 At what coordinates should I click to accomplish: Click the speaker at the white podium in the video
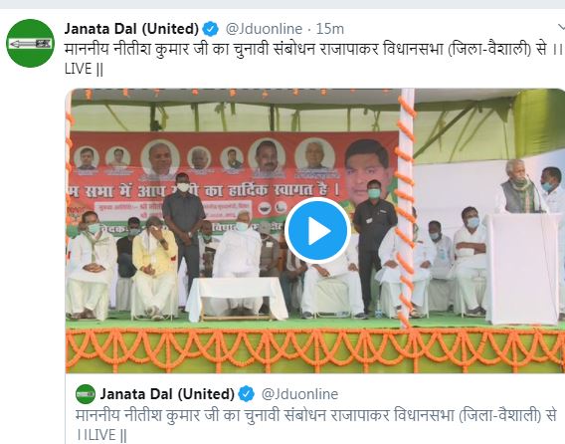[x=519, y=187]
